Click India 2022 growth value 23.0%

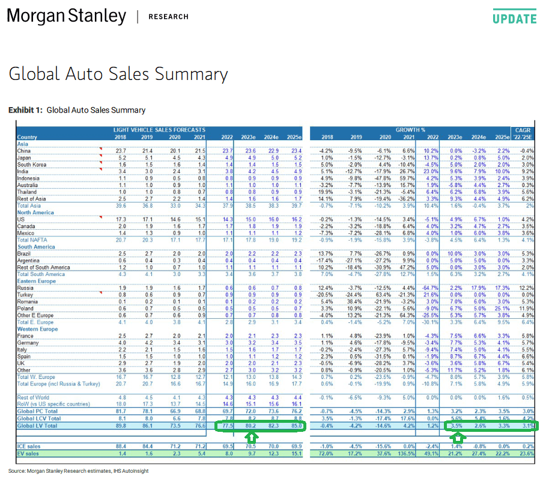pyautogui.click(x=431, y=171)
